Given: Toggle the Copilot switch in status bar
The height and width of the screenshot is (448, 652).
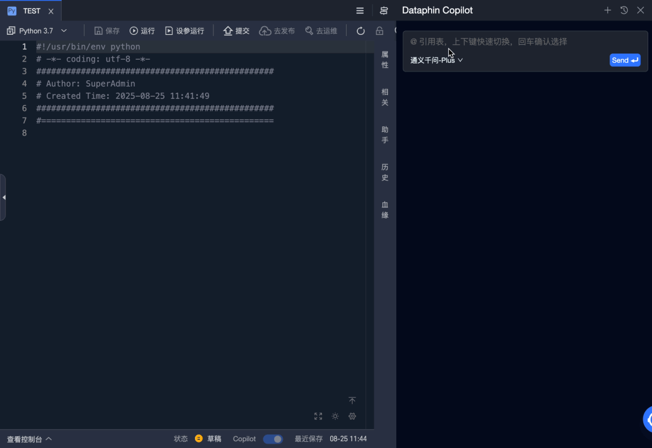Looking at the screenshot, I should 273,439.
